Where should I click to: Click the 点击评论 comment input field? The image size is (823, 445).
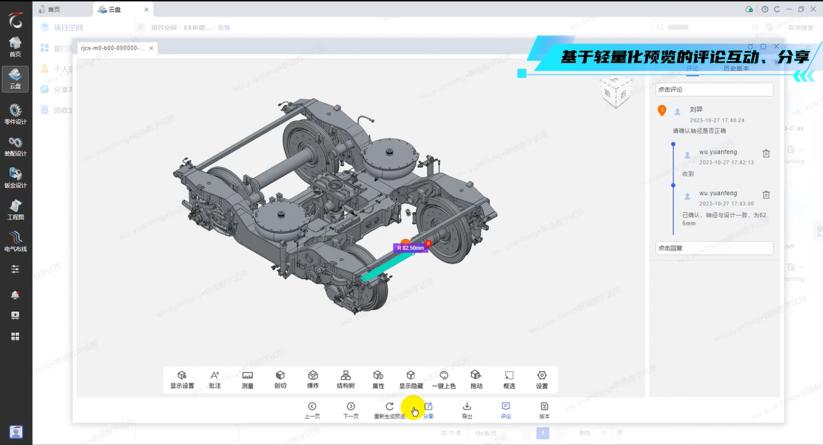click(714, 90)
